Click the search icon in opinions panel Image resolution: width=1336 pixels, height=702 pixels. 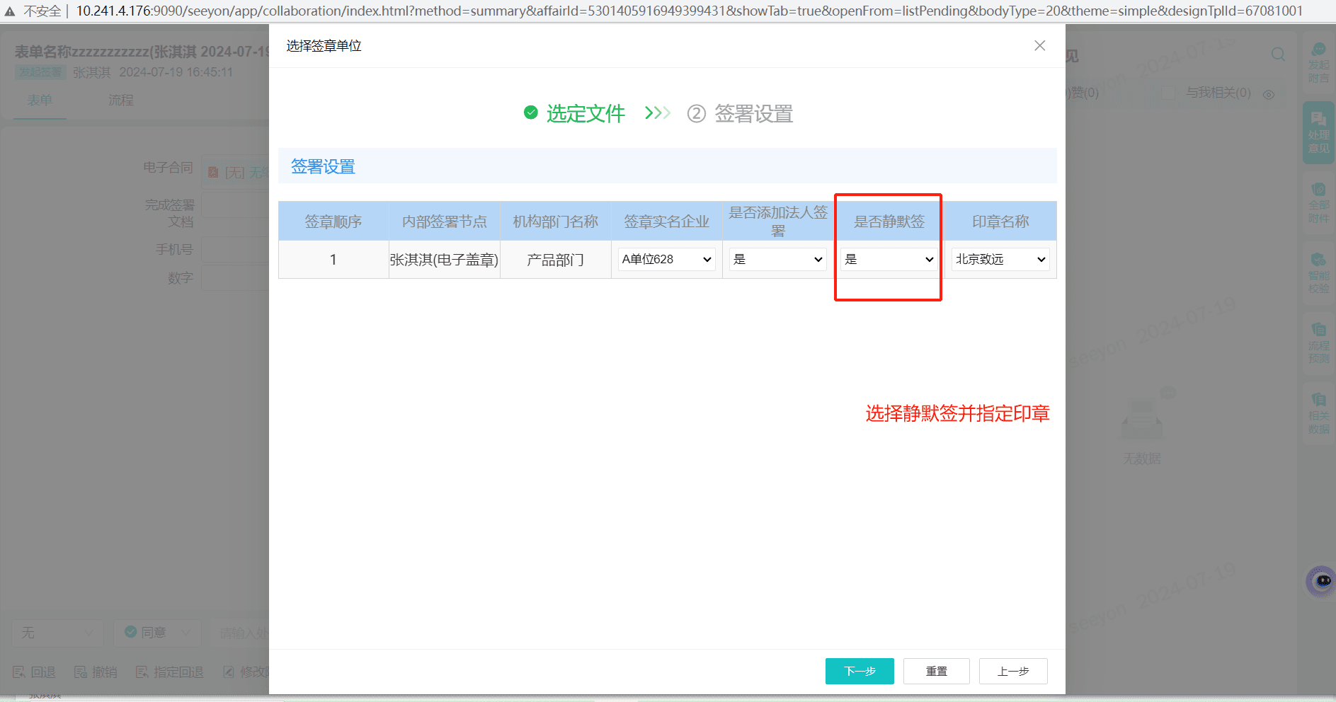point(1278,54)
